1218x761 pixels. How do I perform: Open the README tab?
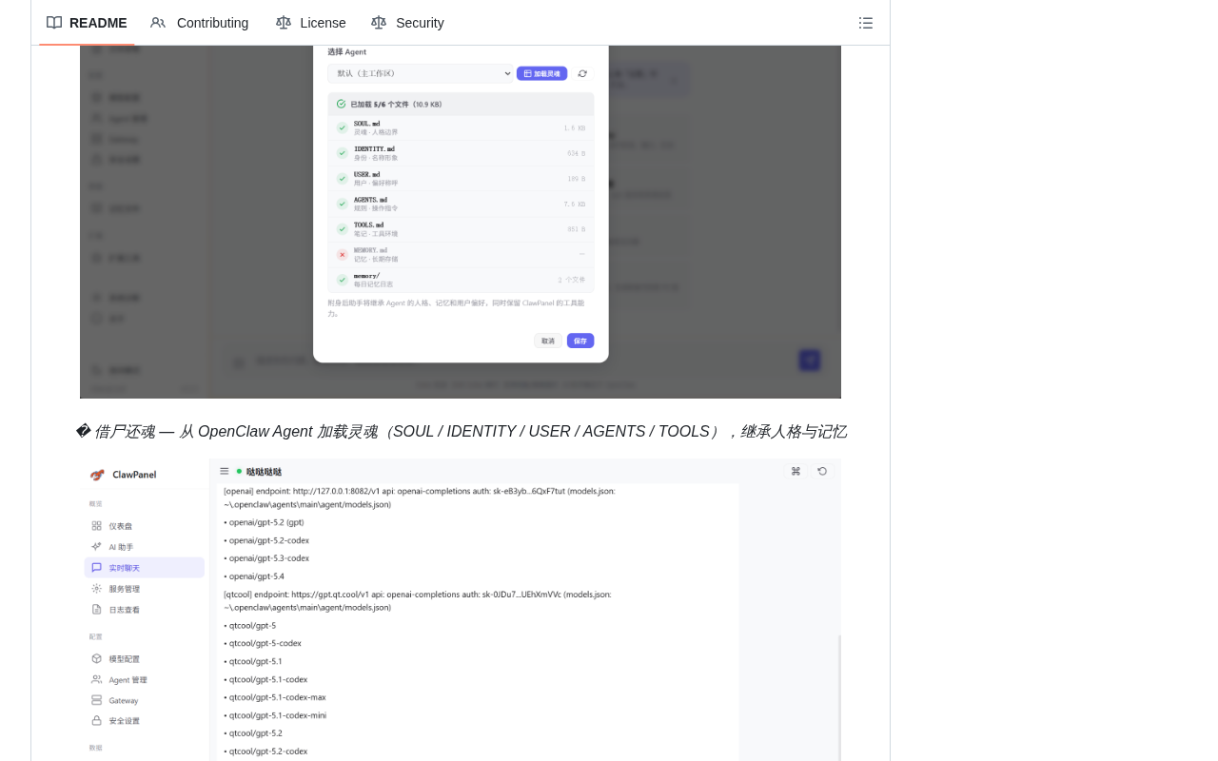click(x=87, y=23)
